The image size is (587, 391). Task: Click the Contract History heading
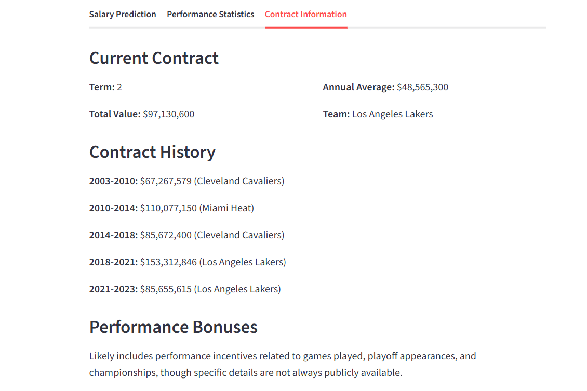(152, 152)
